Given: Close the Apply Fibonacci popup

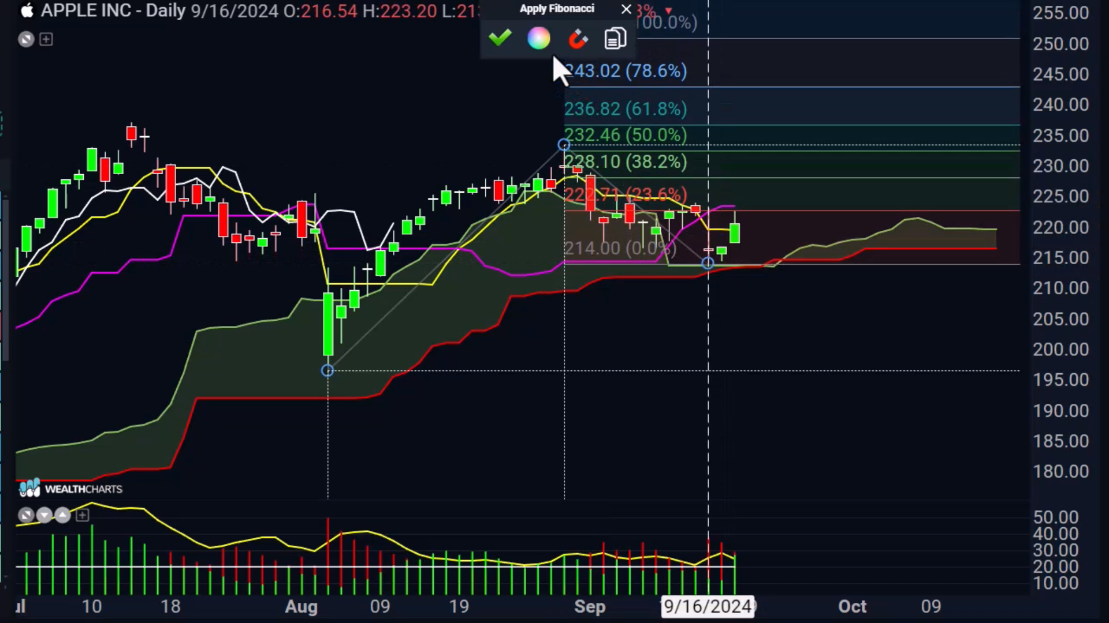Looking at the screenshot, I should 626,9.
